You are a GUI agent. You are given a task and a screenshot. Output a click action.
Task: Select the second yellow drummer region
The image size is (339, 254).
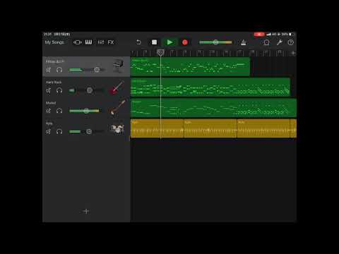point(210,128)
